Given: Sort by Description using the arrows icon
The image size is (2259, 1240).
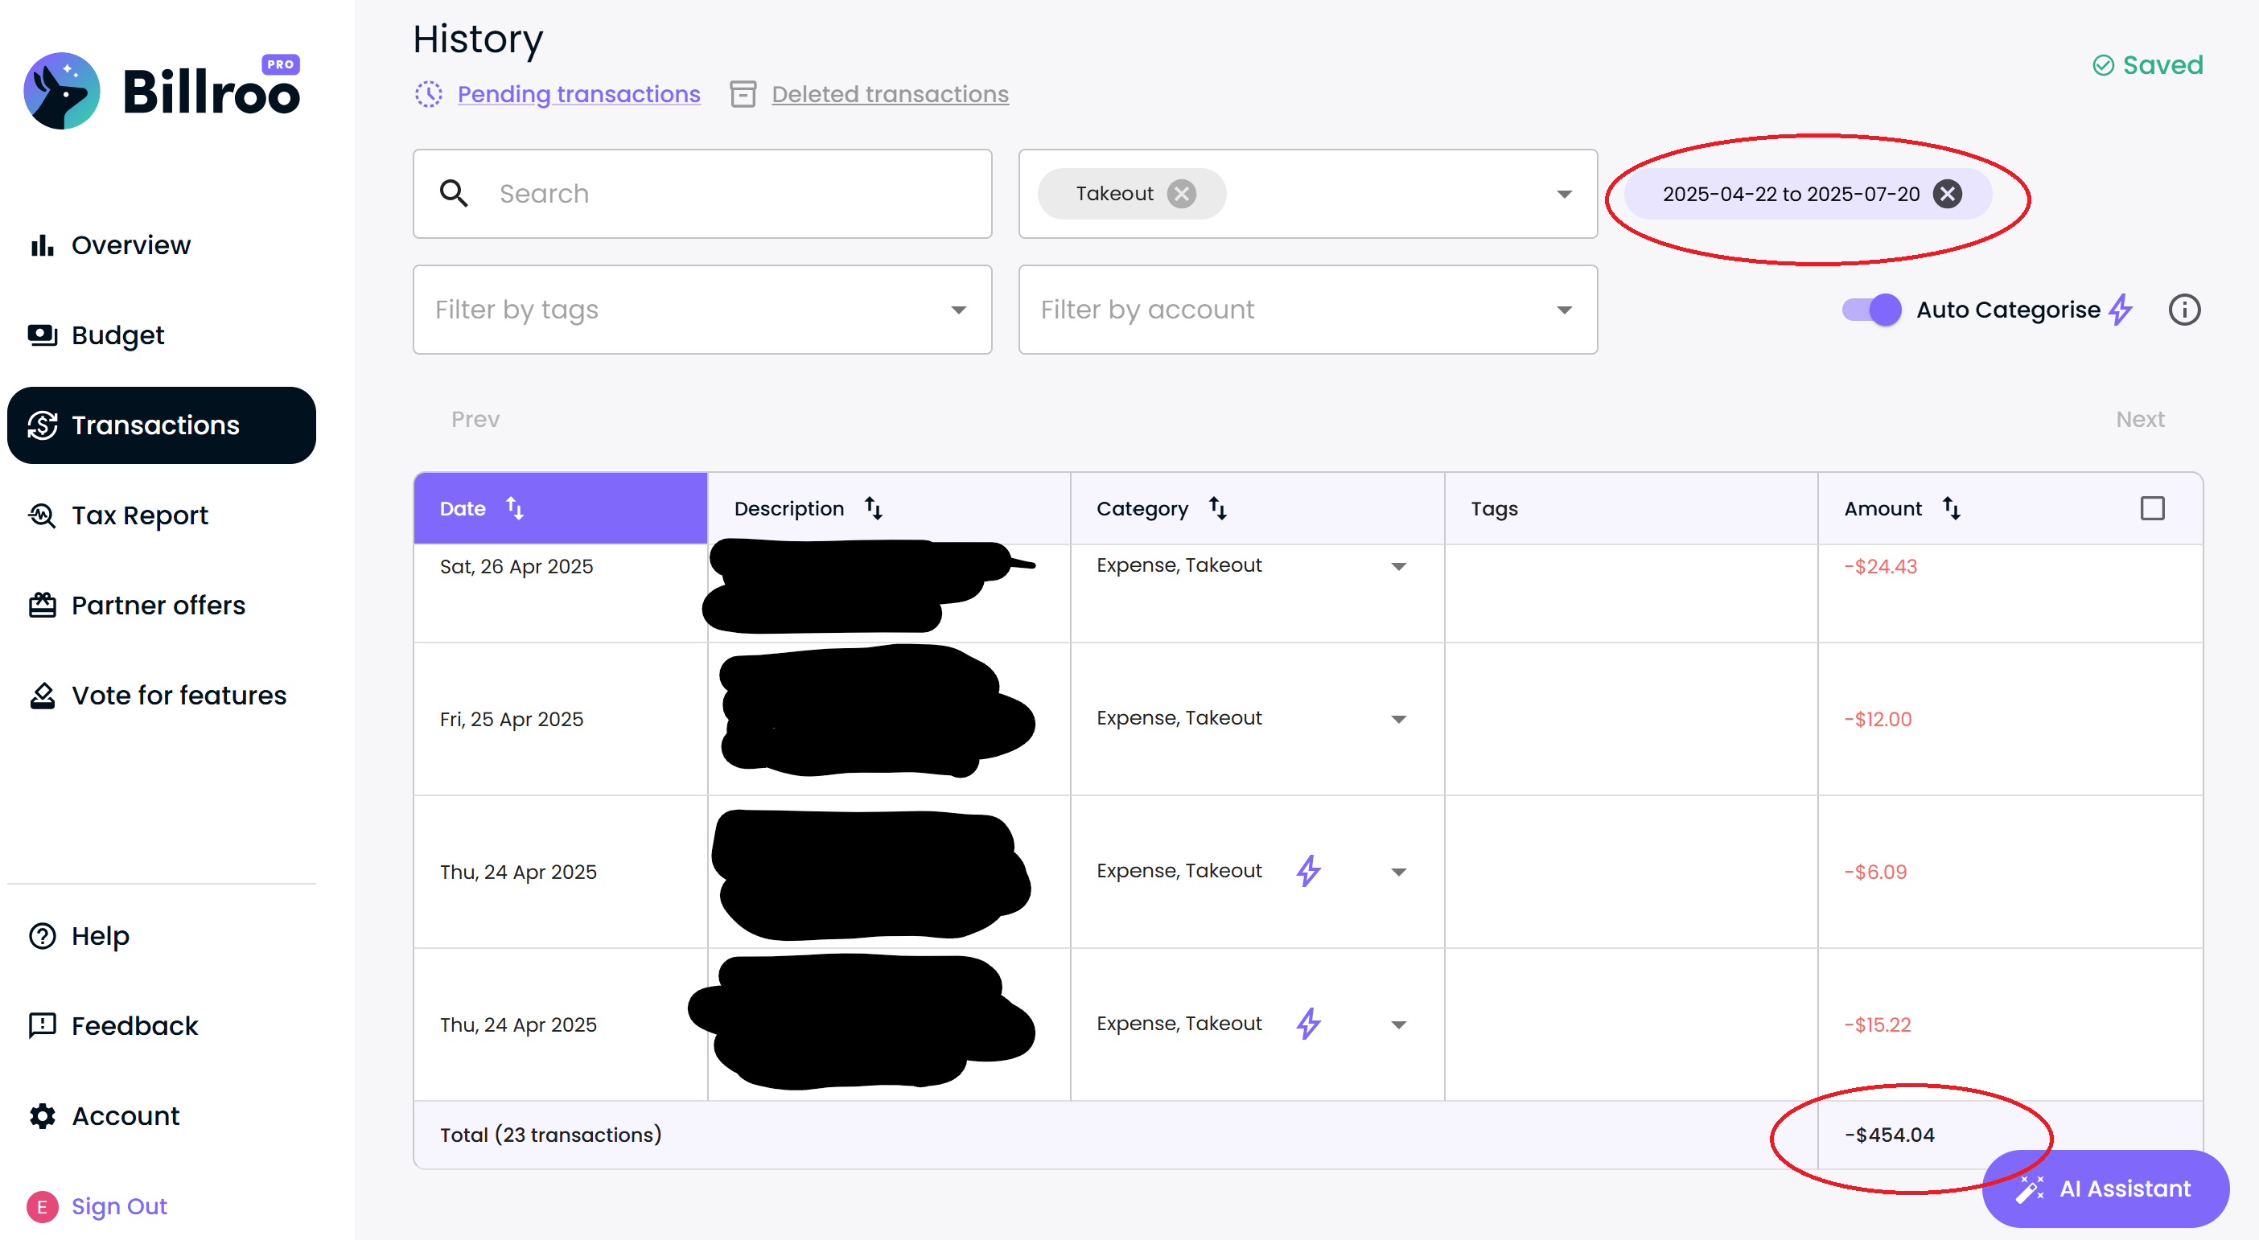Looking at the screenshot, I should pyautogui.click(x=874, y=508).
